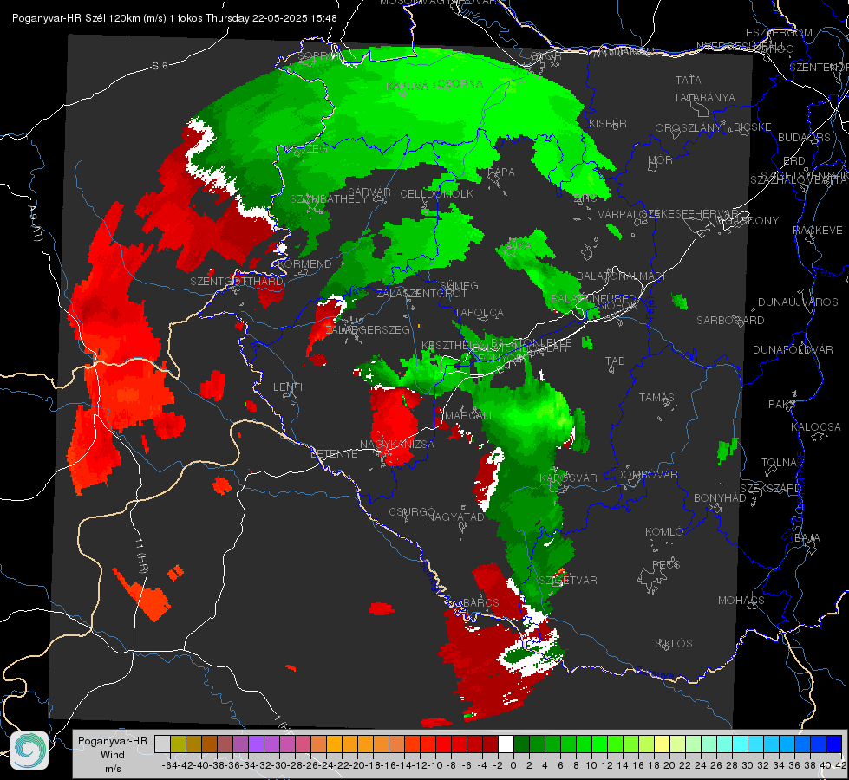The width and height of the screenshot is (849, 780).
Task: Select the dark red swatch between -4 and -2
Action: (490, 744)
